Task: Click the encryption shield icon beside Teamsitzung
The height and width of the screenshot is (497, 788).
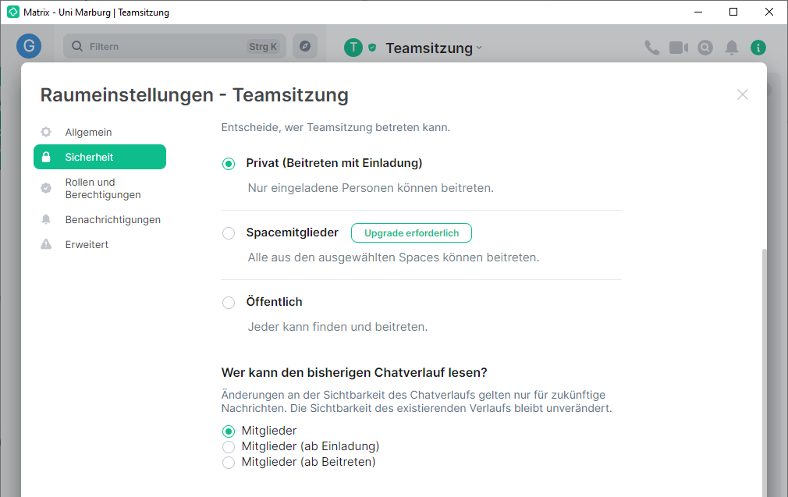Action: point(372,48)
